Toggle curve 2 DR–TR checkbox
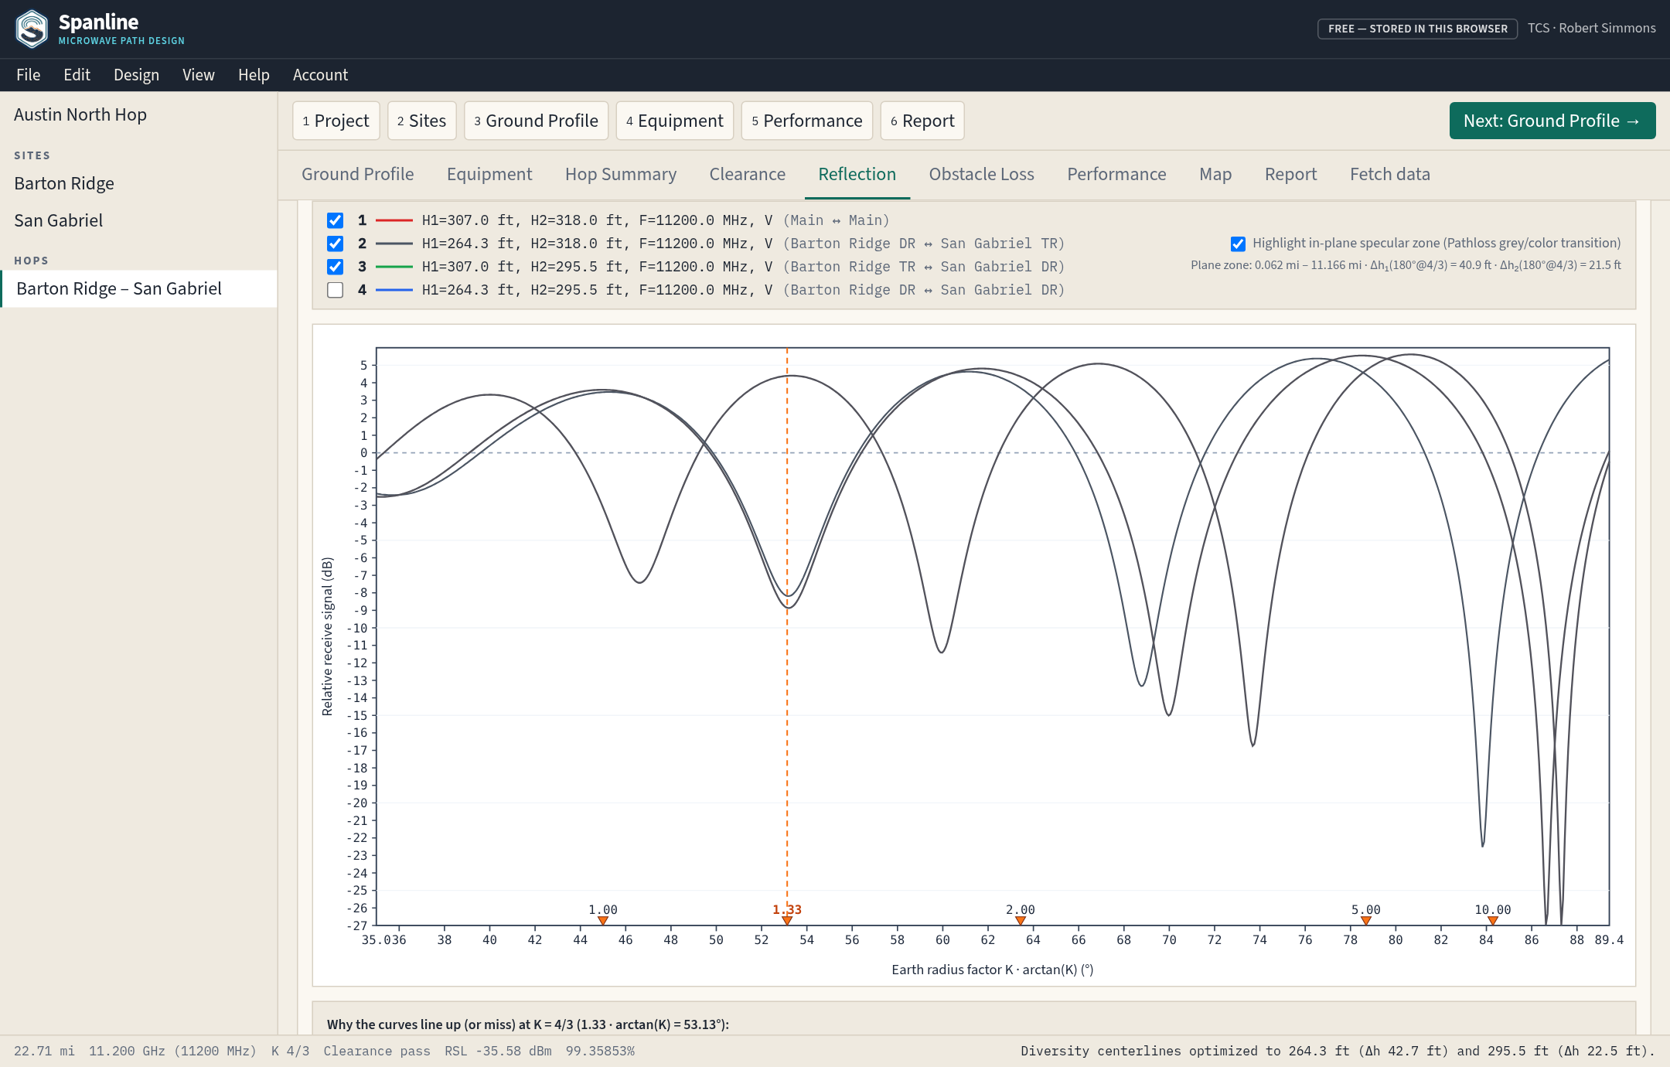 coord(335,244)
